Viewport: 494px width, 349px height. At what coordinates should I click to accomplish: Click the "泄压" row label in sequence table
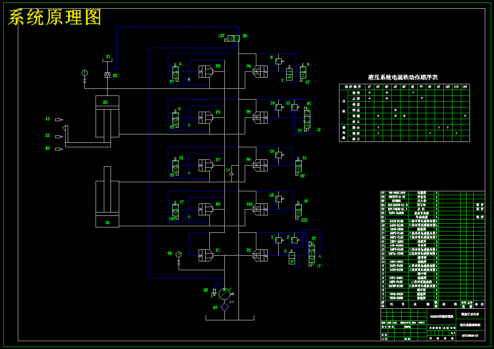click(x=356, y=110)
